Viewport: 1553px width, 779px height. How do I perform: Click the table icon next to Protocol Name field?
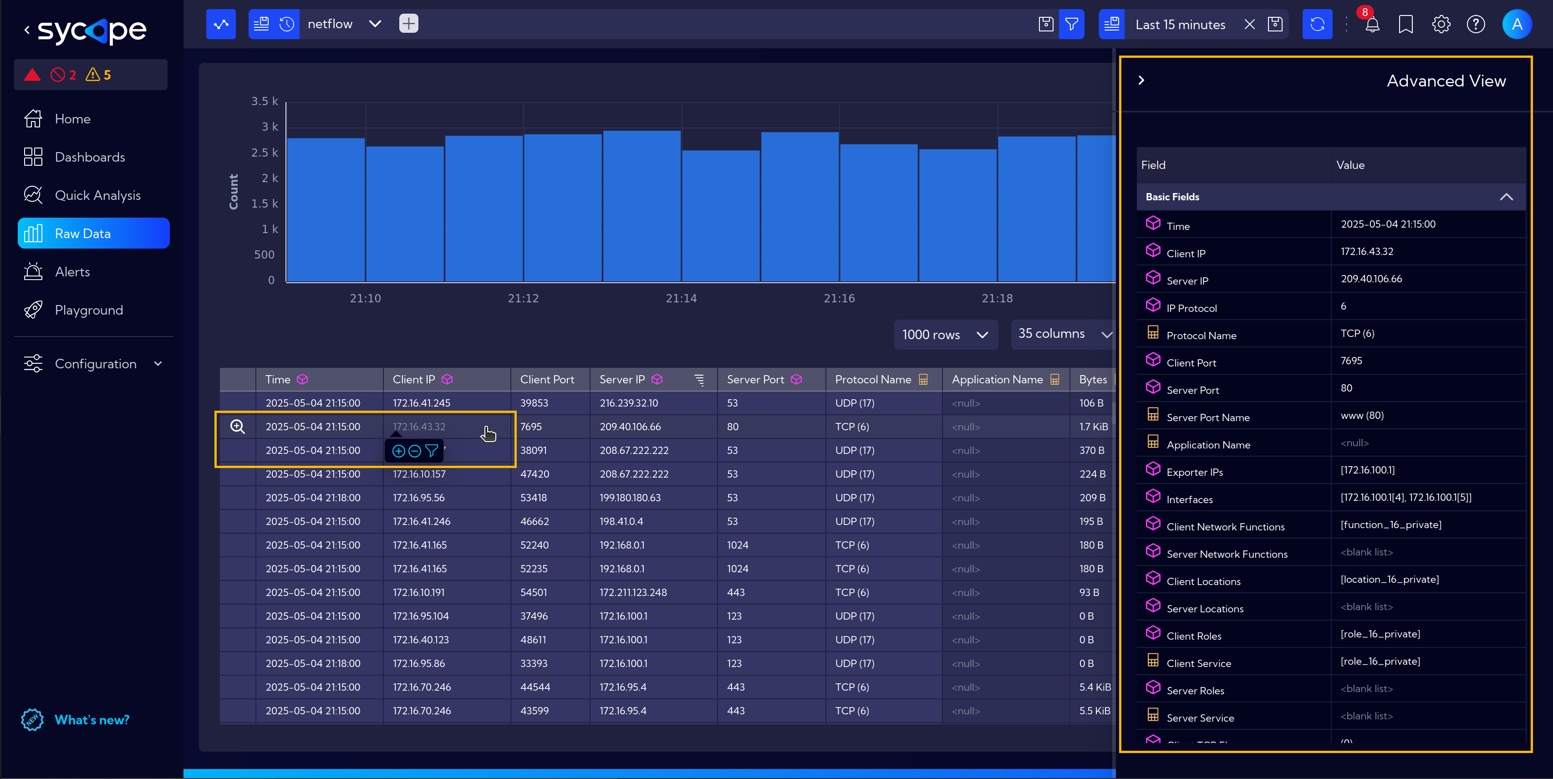1153,332
